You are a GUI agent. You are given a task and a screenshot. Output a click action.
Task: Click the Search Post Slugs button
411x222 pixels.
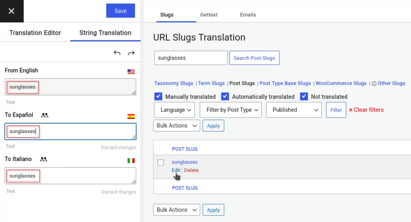click(x=254, y=58)
